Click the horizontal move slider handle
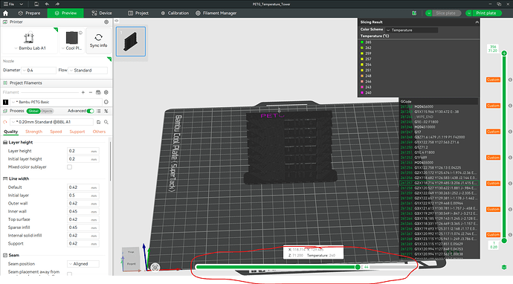Image resolution: width=513 pixels, height=284 pixels. [x=358, y=267]
